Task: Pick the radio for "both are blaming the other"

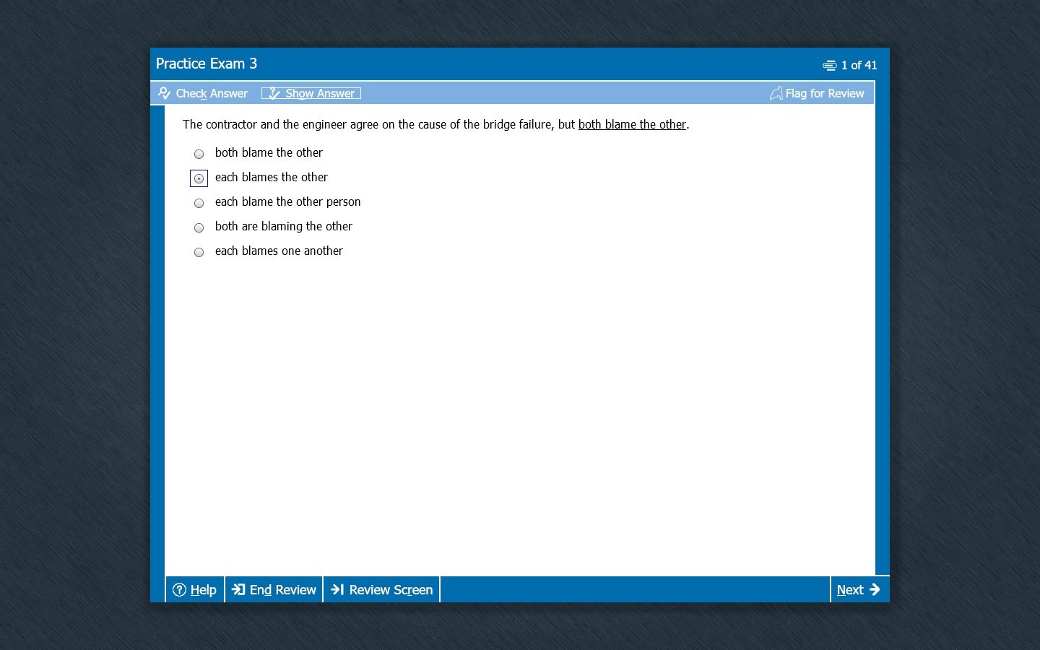Action: (x=199, y=227)
